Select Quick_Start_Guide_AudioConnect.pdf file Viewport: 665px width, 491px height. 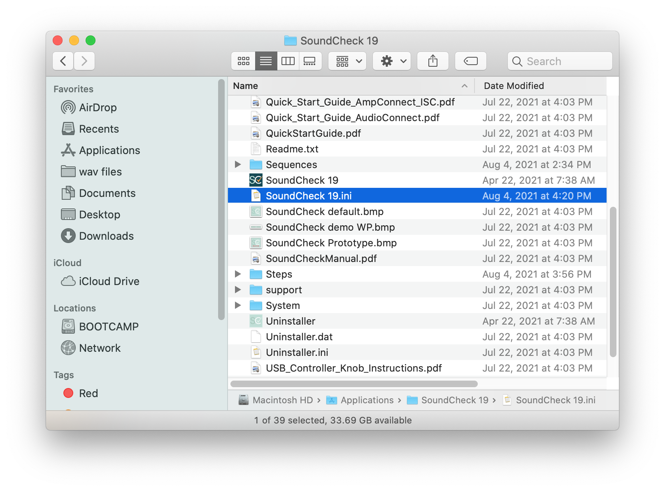[x=417, y=117]
